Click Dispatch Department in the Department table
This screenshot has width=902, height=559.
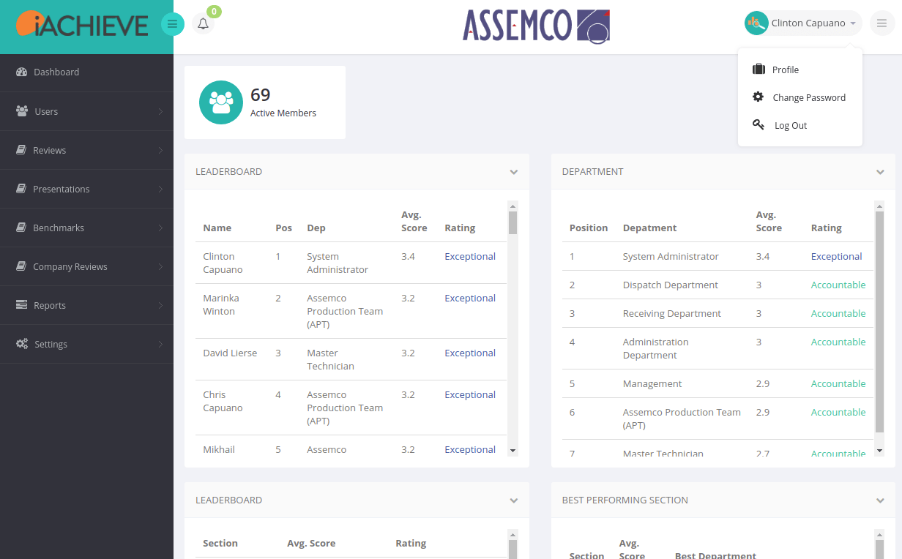pyautogui.click(x=671, y=285)
